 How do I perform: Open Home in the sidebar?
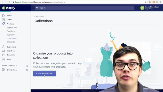(9, 16)
